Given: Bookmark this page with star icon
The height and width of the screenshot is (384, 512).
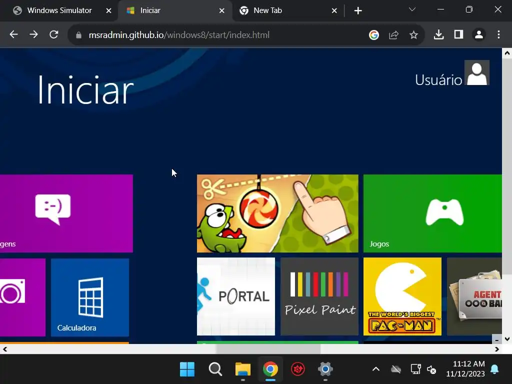Looking at the screenshot, I should (413, 34).
